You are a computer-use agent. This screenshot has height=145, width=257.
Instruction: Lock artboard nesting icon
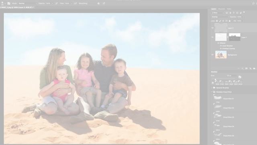226,21
